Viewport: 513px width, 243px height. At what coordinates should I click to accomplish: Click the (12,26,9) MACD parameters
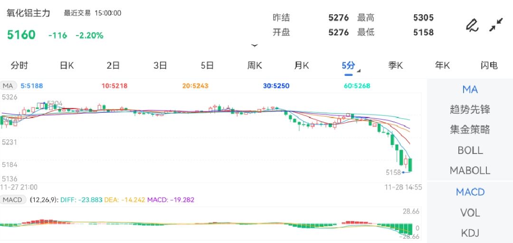[44, 199]
